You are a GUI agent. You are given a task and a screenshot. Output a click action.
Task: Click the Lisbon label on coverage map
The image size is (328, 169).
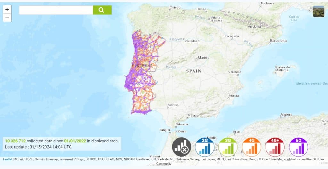point(134,84)
